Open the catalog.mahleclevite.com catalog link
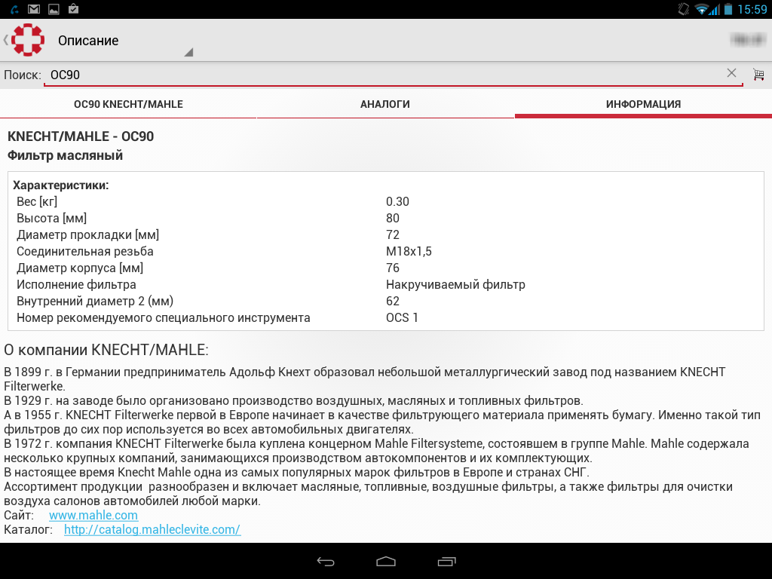Image resolution: width=772 pixels, height=579 pixels. (x=152, y=529)
